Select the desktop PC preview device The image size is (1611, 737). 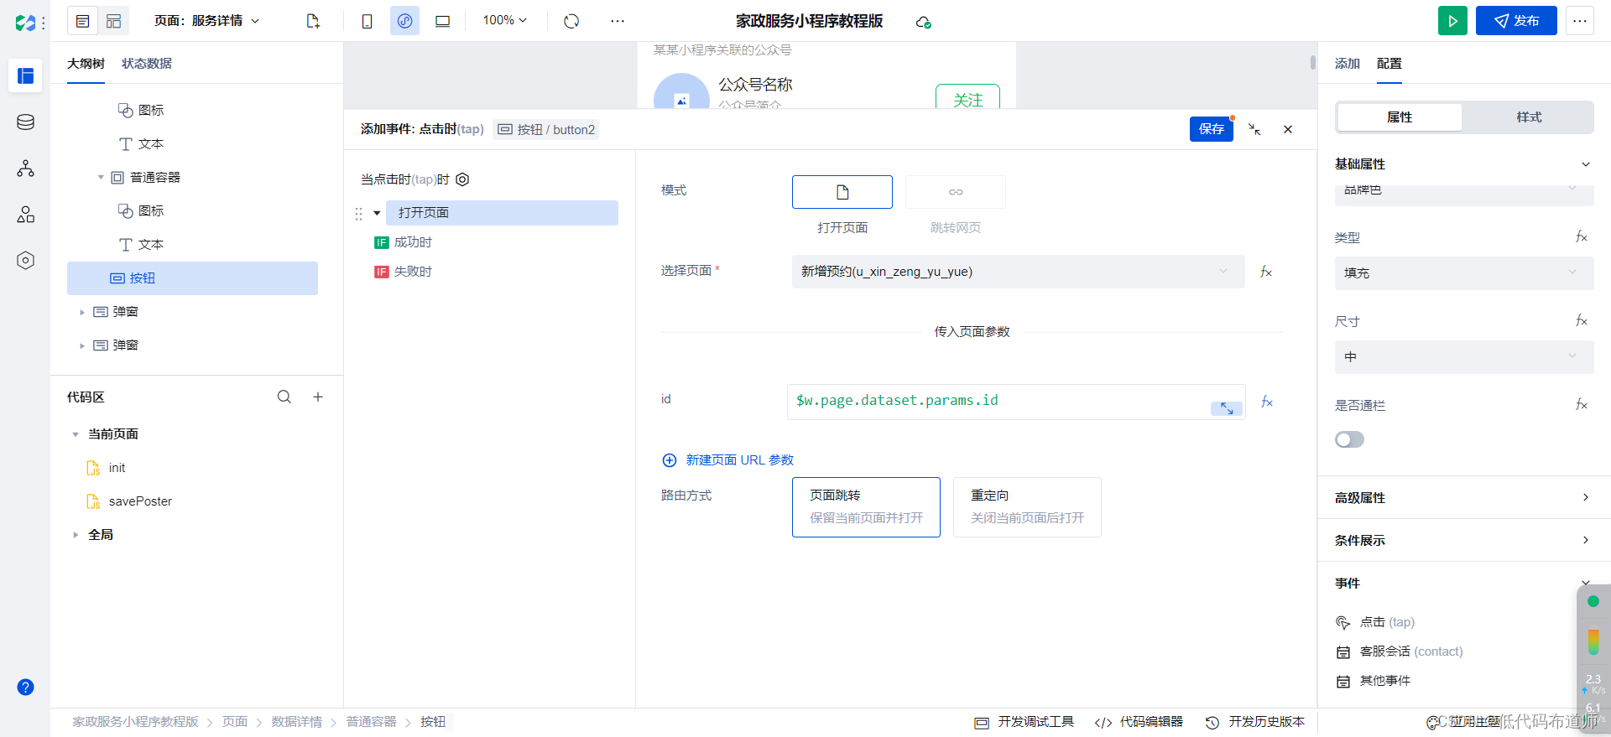442,21
